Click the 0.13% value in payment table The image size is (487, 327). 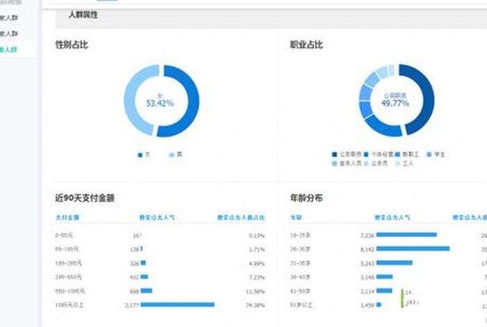click(x=257, y=236)
